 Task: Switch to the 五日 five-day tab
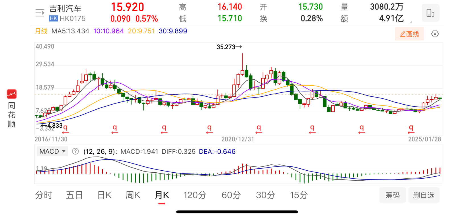click(x=74, y=195)
